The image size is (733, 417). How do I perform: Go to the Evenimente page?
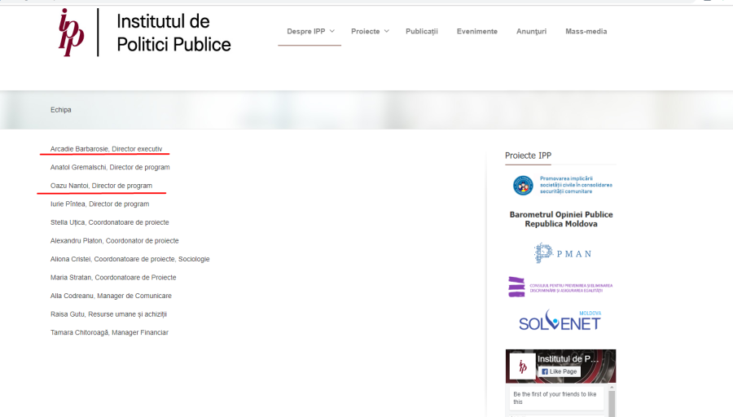476,32
